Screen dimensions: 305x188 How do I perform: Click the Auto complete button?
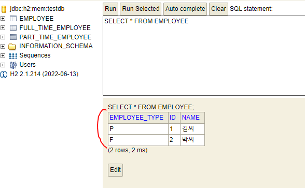coord(185,9)
